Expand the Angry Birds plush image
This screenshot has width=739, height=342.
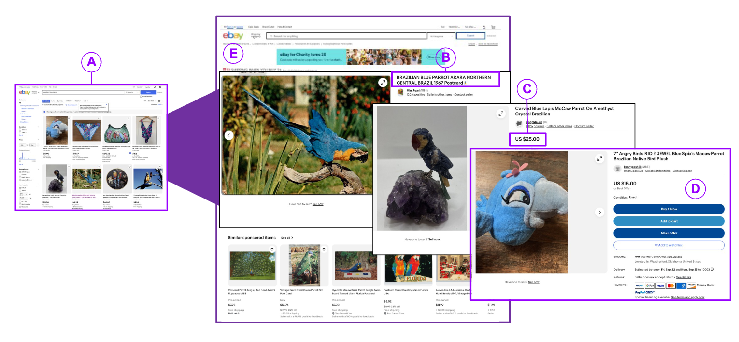[x=599, y=158]
